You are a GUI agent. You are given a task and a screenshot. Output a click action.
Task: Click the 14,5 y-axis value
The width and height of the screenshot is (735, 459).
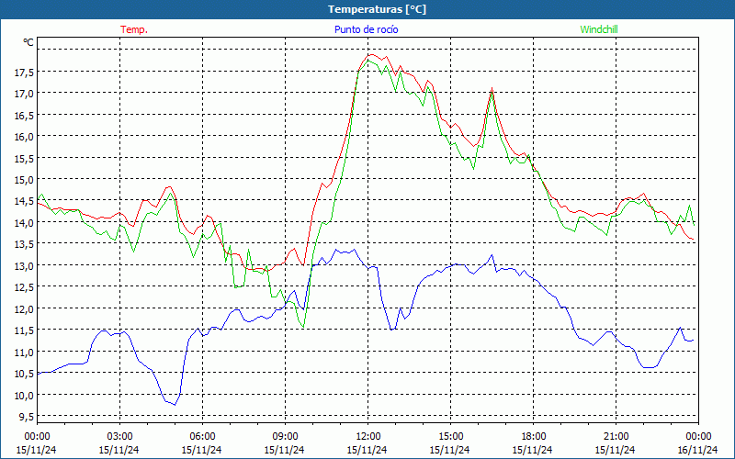point(24,201)
